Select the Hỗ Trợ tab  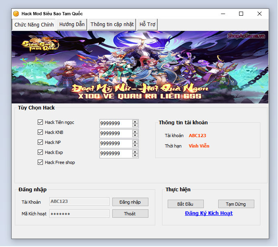coord(147,24)
